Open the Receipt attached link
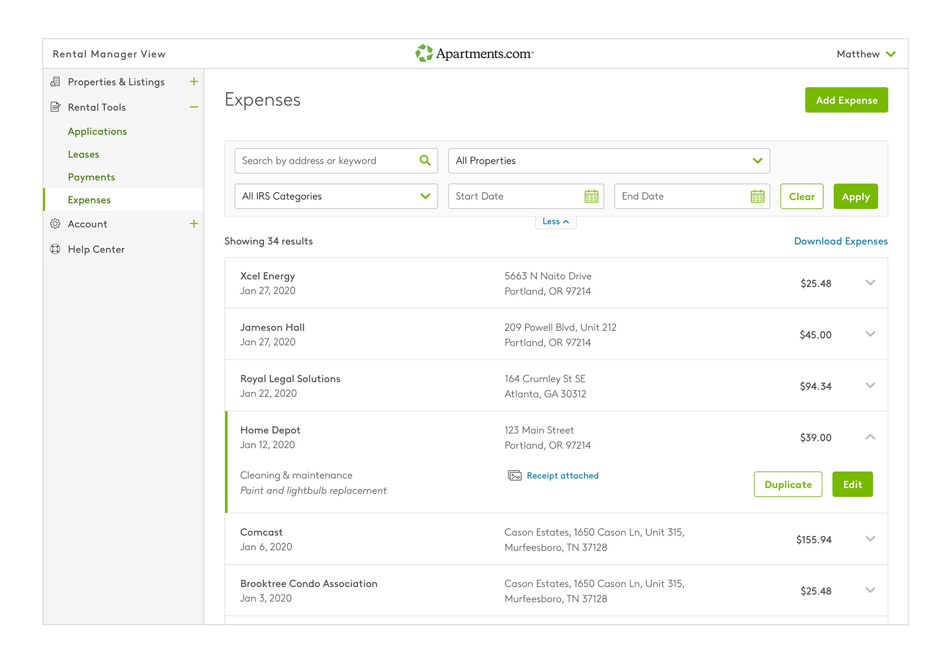Viewport: 951px width, 664px height. point(563,476)
